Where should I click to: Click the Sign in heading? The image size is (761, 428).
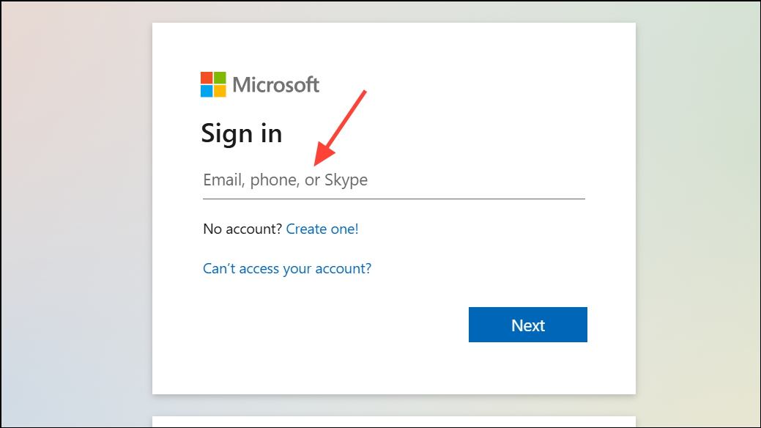[x=242, y=133]
